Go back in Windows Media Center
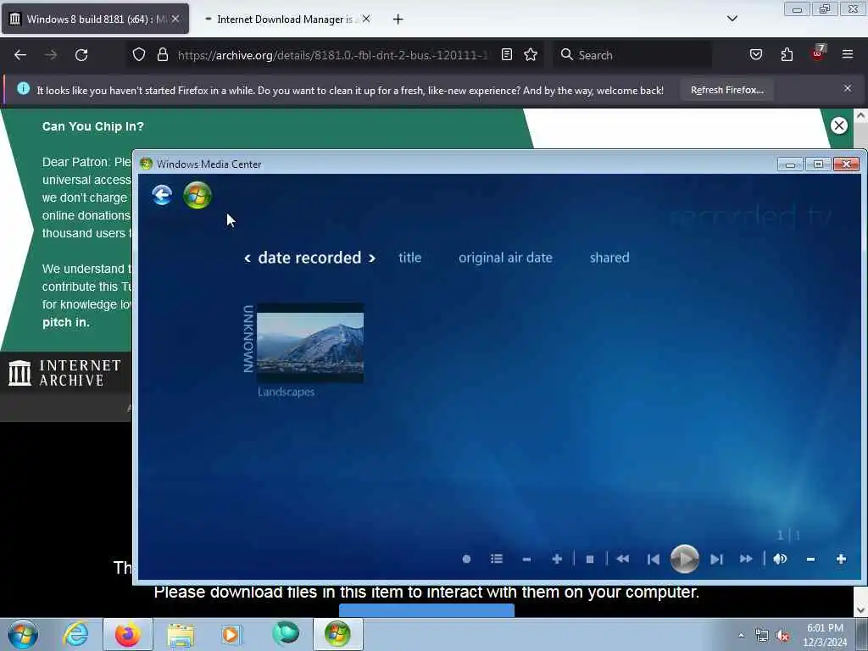The height and width of the screenshot is (651, 868). pos(162,195)
